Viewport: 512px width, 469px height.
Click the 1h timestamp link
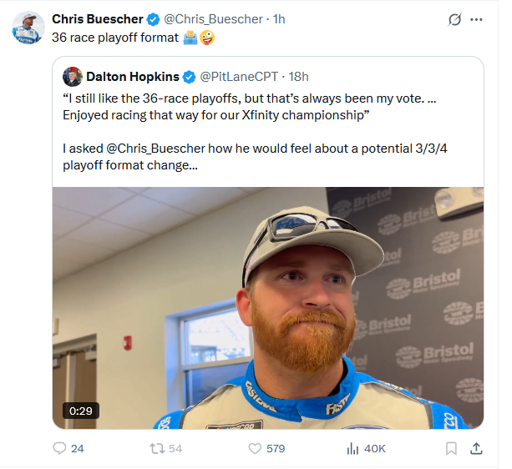(280, 18)
